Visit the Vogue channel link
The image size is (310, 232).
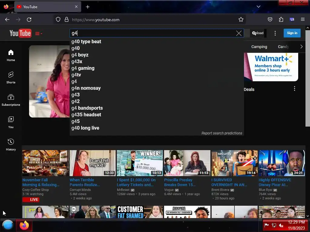(x=169, y=190)
